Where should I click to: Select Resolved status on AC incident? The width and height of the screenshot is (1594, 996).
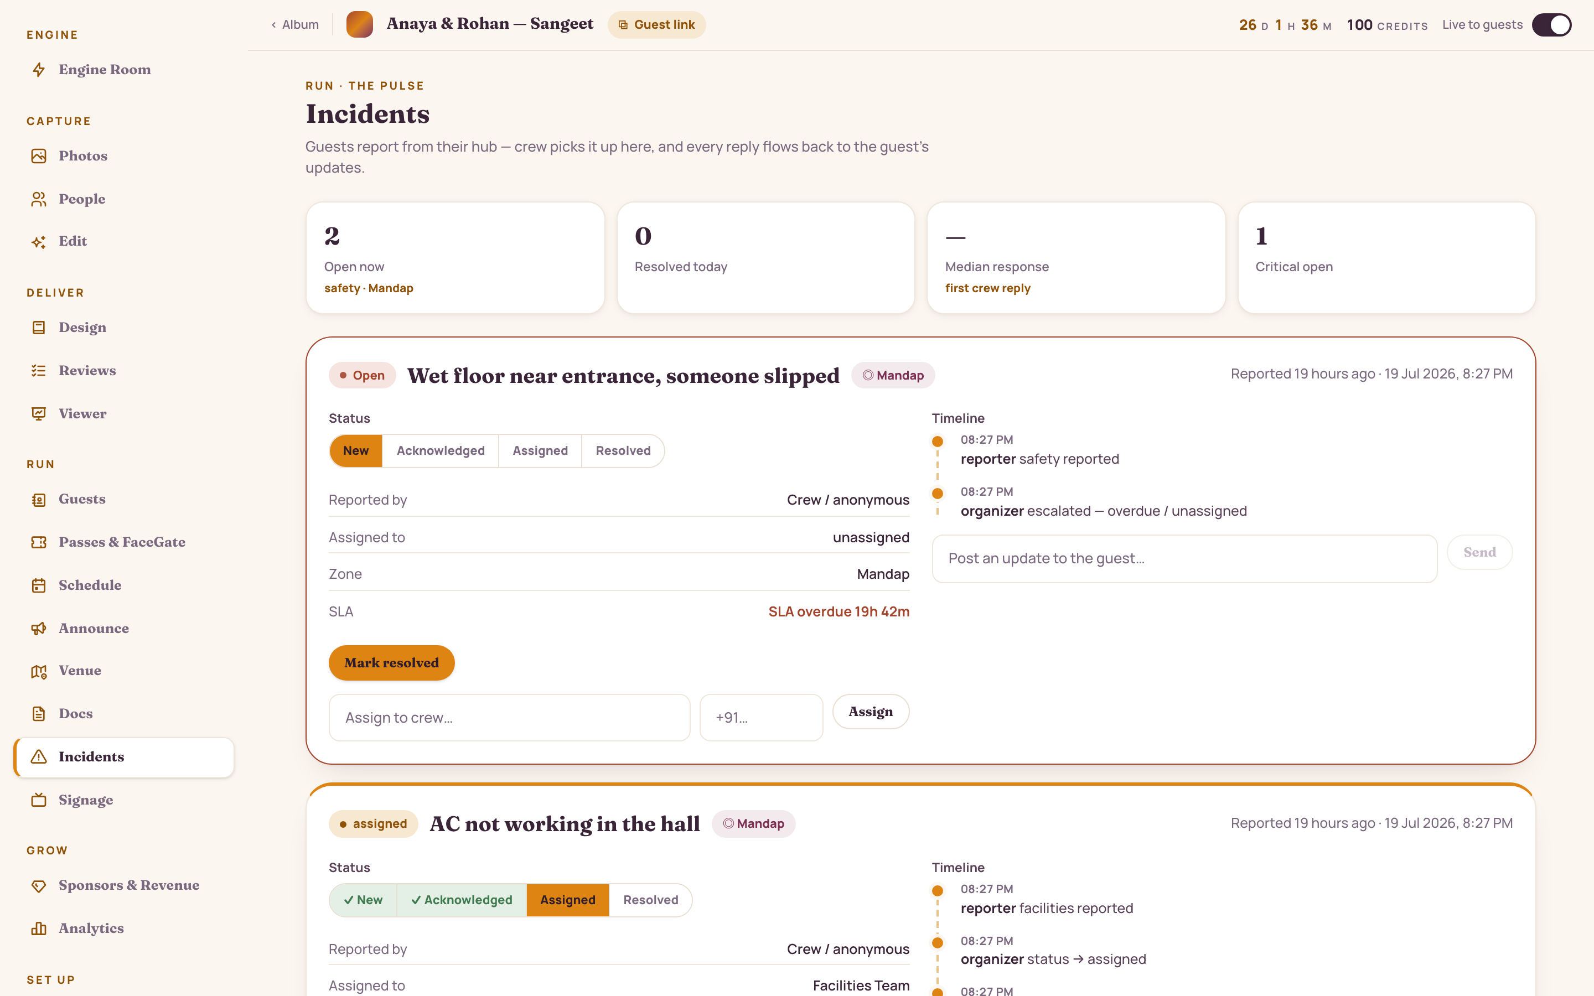pyautogui.click(x=651, y=900)
